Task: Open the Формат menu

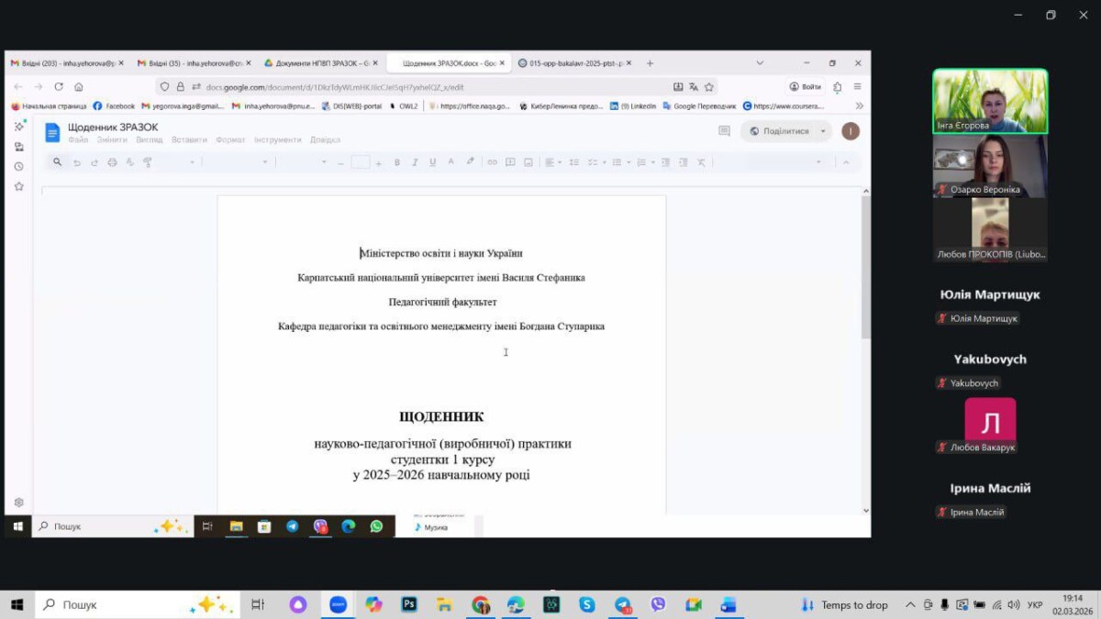Action: pyautogui.click(x=230, y=140)
